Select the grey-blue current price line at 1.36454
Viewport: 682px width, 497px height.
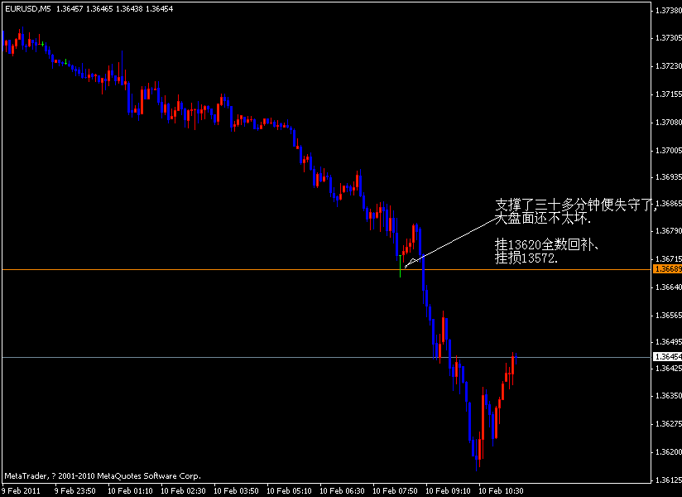(326, 357)
